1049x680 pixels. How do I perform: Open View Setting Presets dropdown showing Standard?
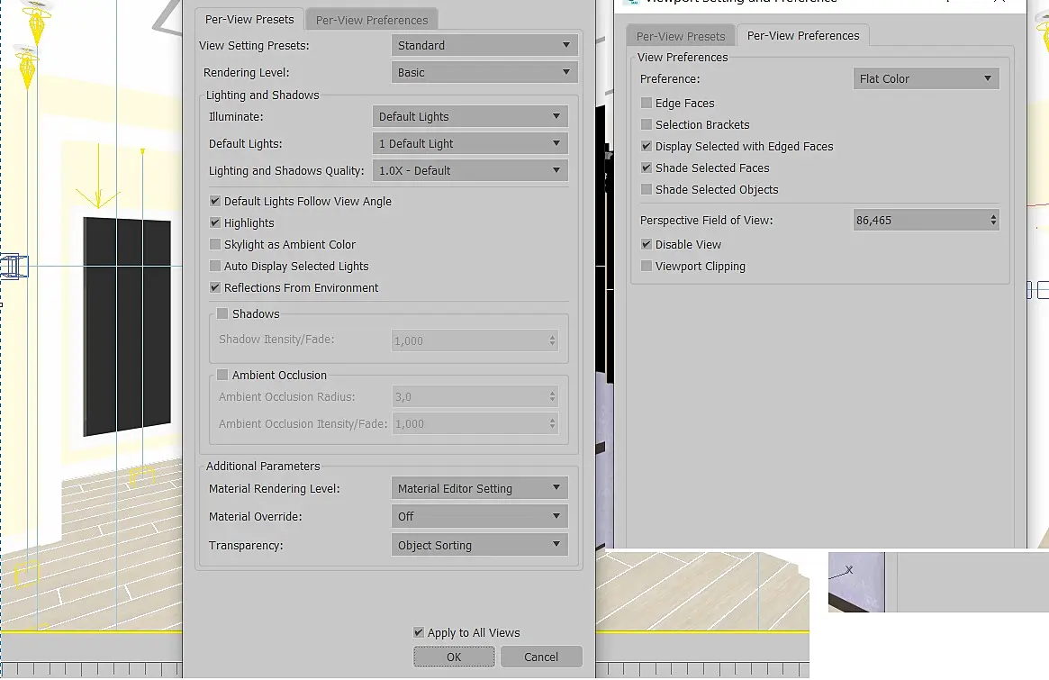click(x=484, y=46)
